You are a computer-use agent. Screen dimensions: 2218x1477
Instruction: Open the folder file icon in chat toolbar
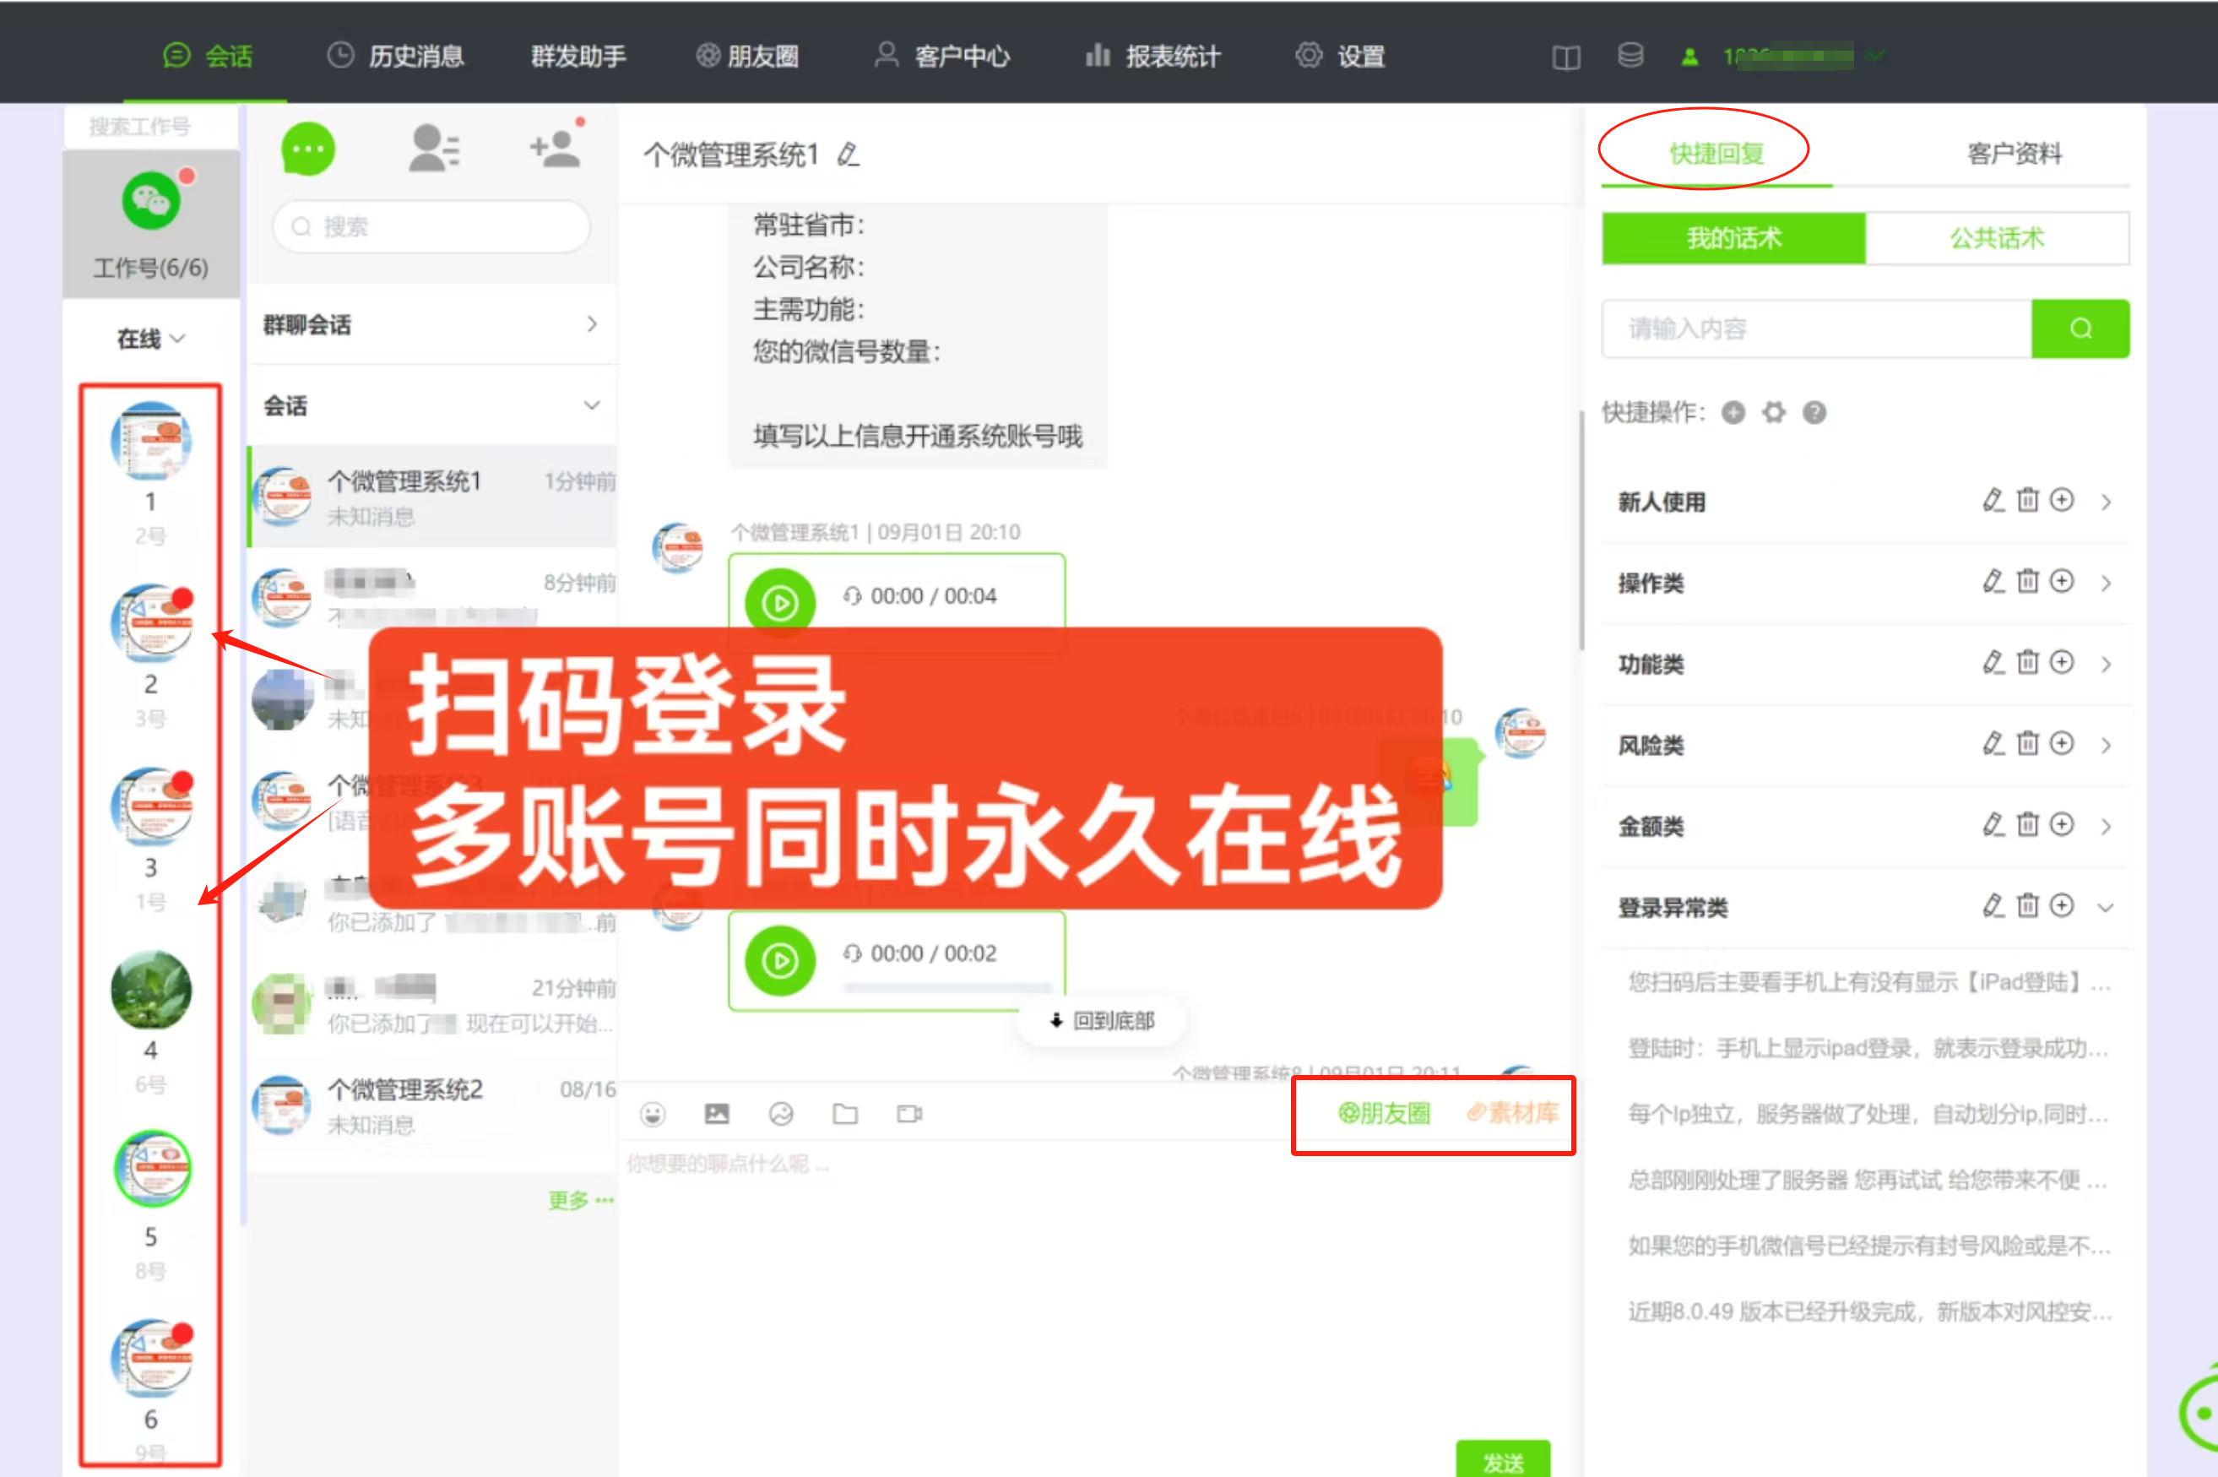(845, 1115)
